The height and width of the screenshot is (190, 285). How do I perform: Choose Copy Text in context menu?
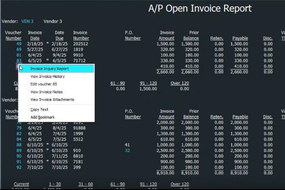[x=39, y=109]
